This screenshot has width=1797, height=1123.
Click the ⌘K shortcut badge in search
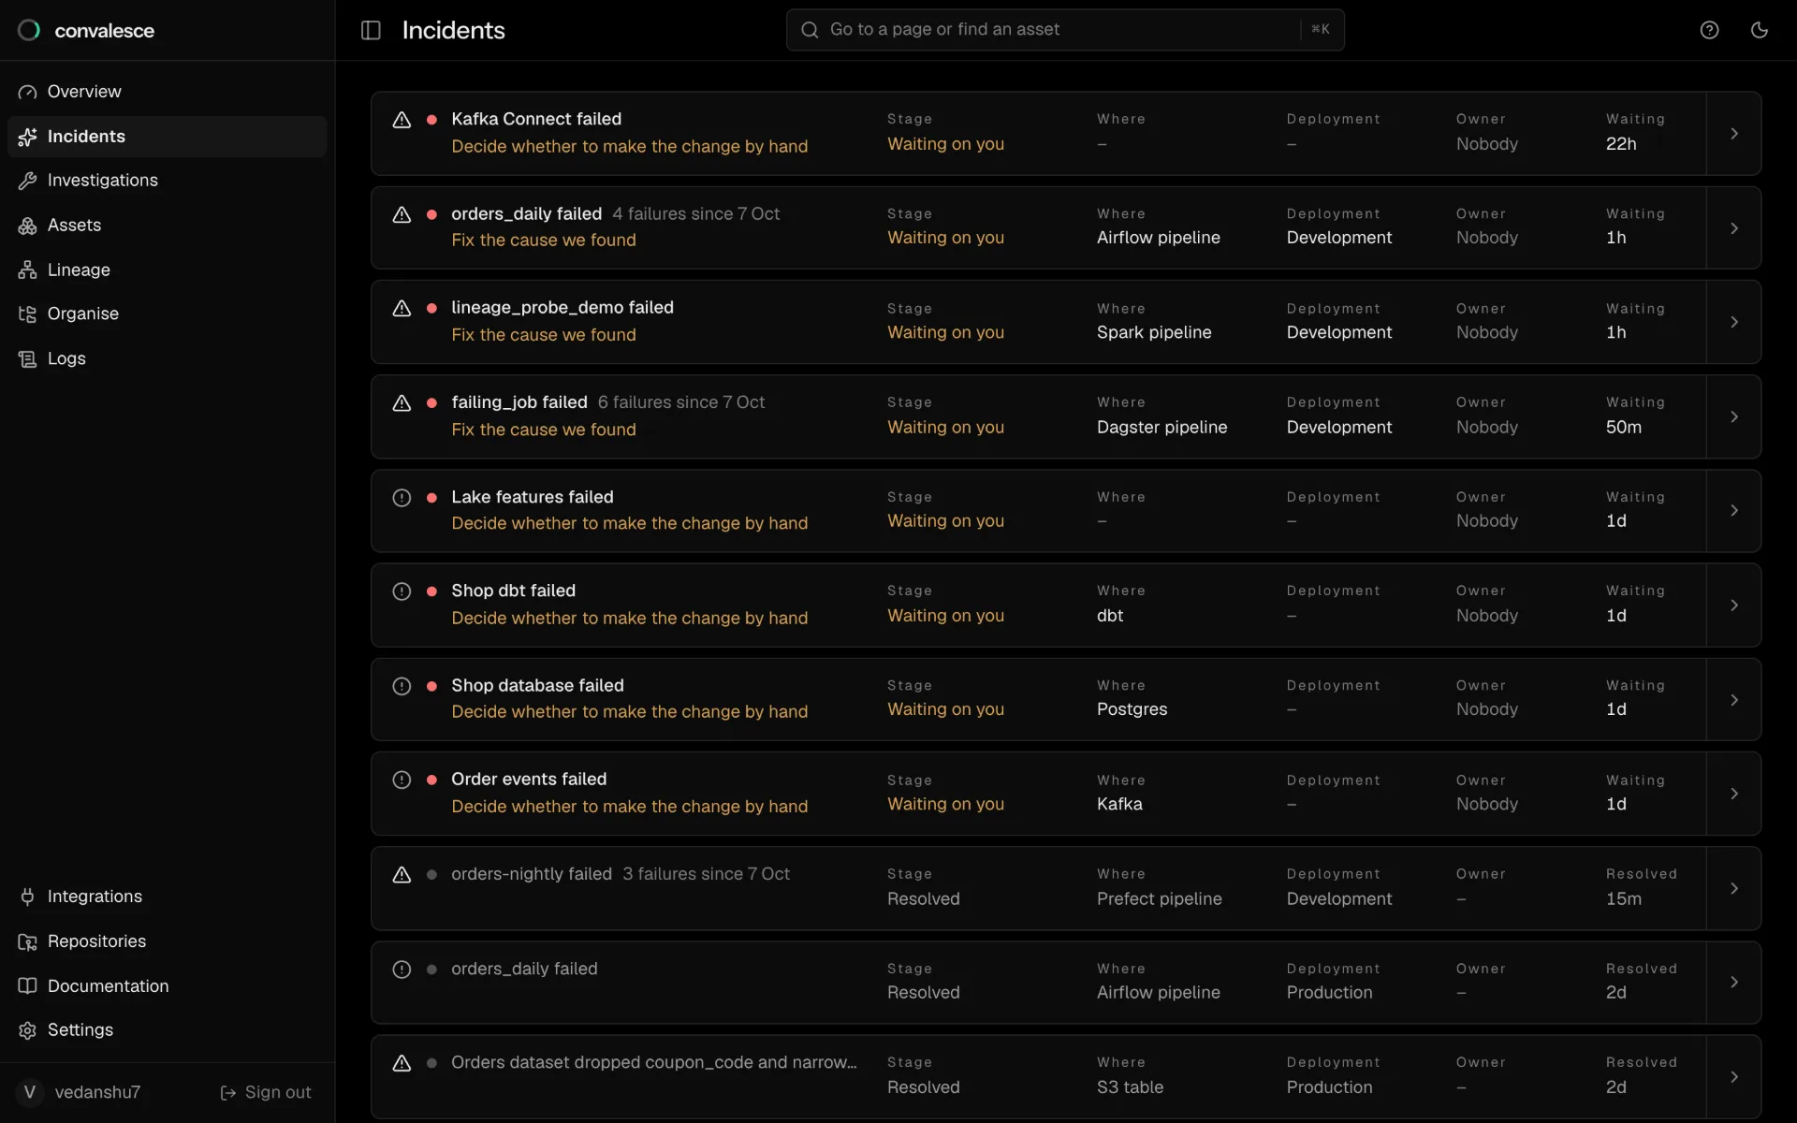1320,30
